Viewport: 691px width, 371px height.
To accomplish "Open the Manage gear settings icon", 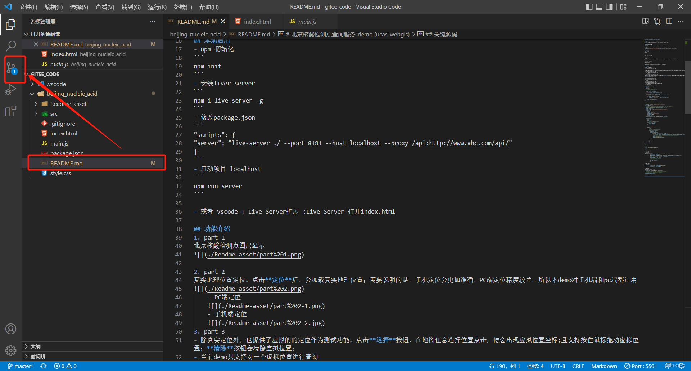I will click(11, 350).
